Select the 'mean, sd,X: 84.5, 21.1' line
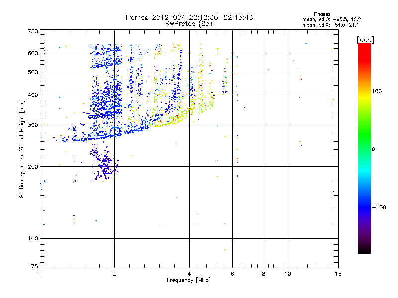 click(x=330, y=25)
